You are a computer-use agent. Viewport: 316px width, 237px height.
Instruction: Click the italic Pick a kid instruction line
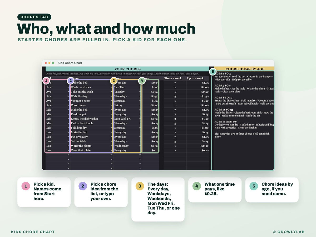[122, 74]
